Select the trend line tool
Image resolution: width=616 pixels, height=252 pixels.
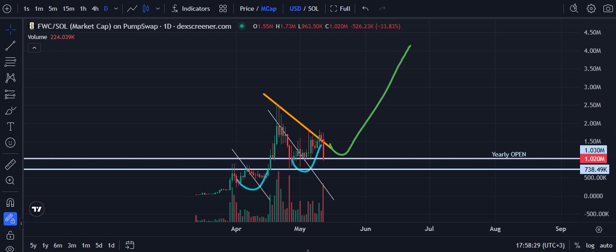(x=10, y=46)
